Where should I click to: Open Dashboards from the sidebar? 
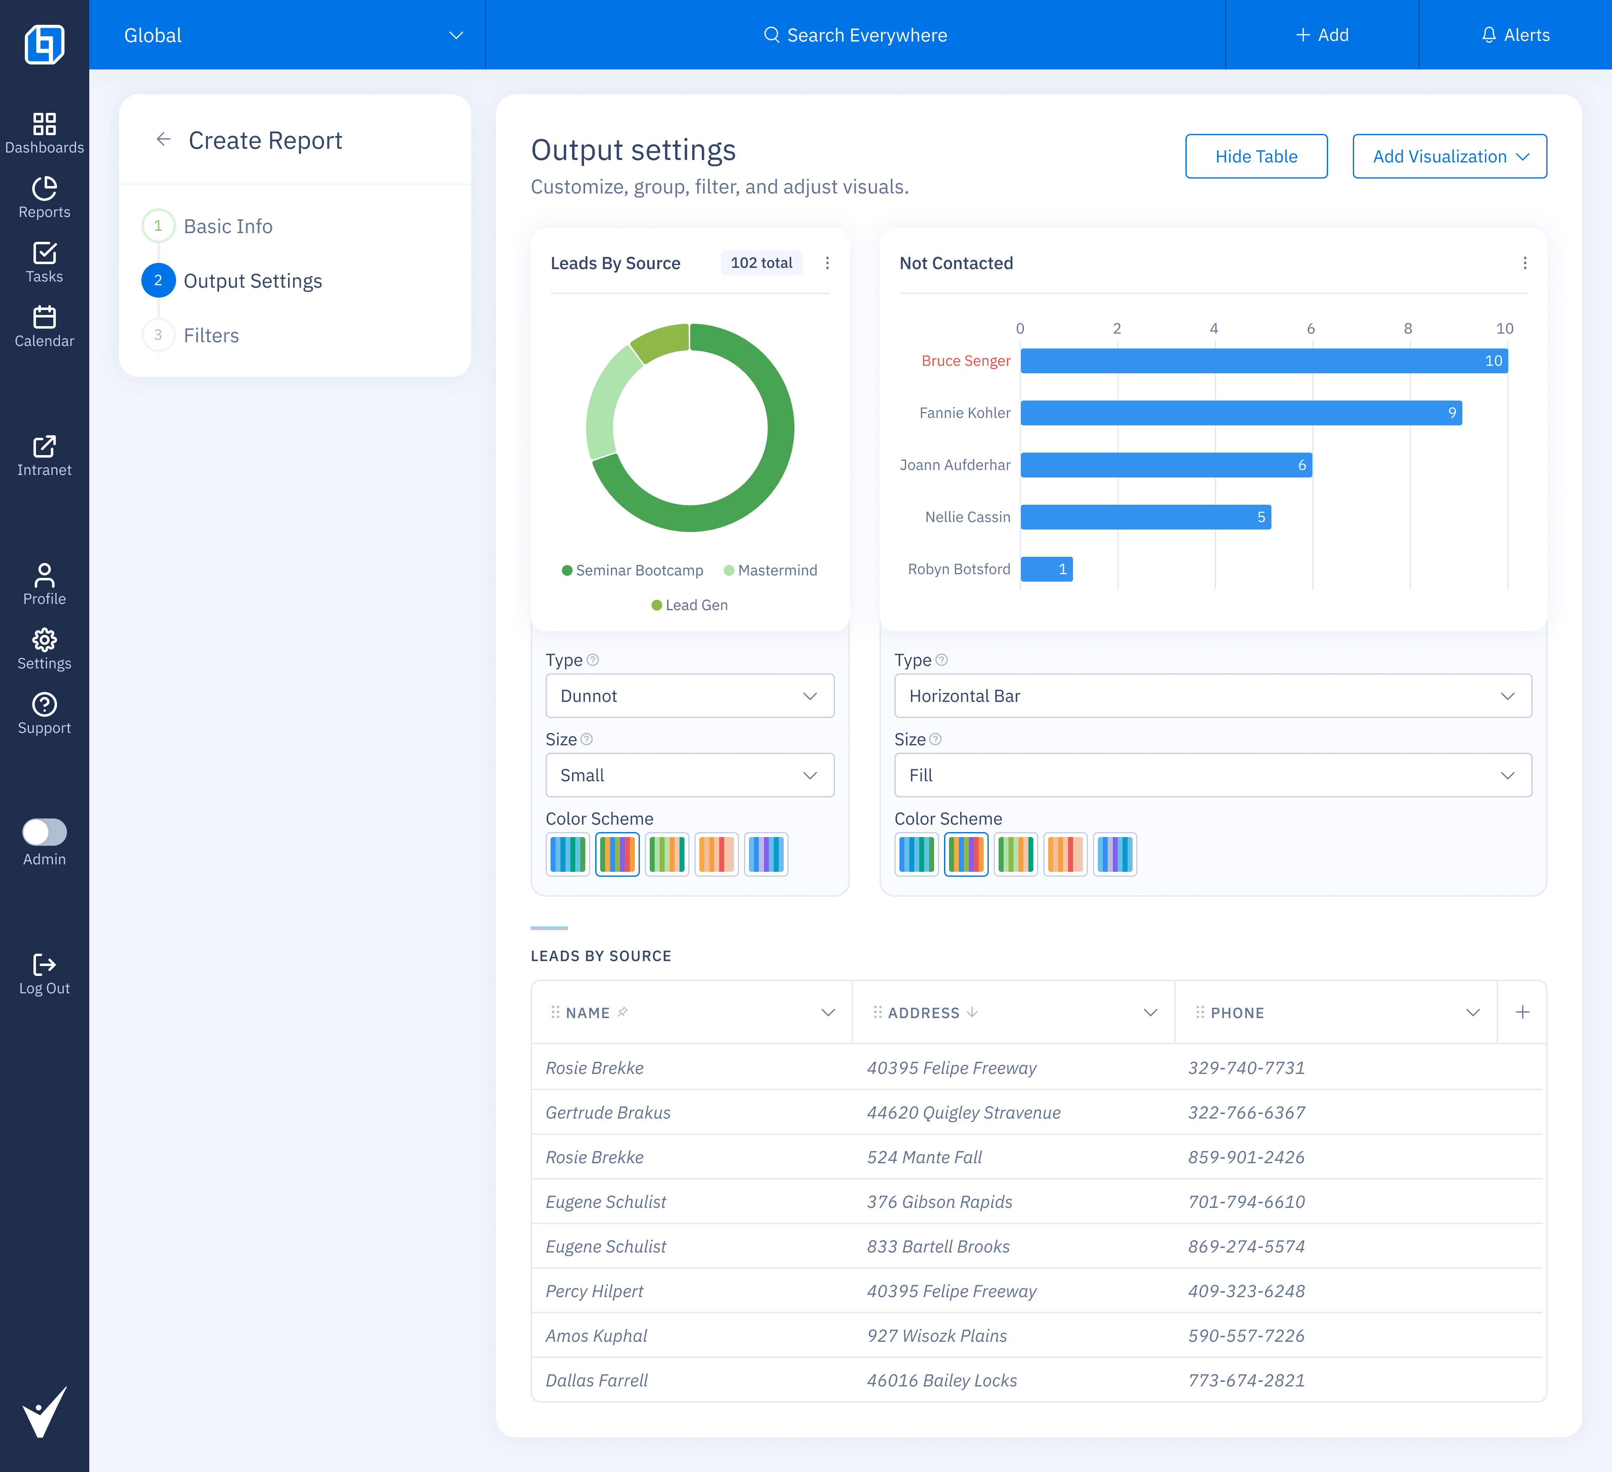pyautogui.click(x=44, y=133)
